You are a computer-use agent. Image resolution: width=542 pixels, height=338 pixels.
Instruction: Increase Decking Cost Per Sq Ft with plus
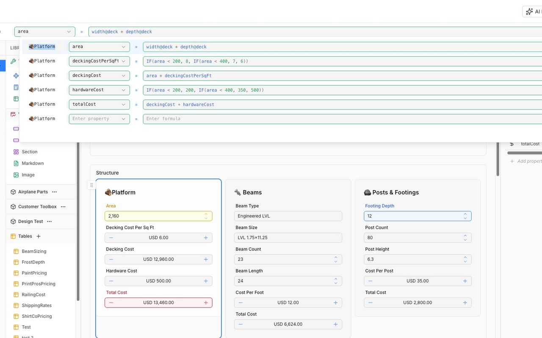click(x=206, y=237)
